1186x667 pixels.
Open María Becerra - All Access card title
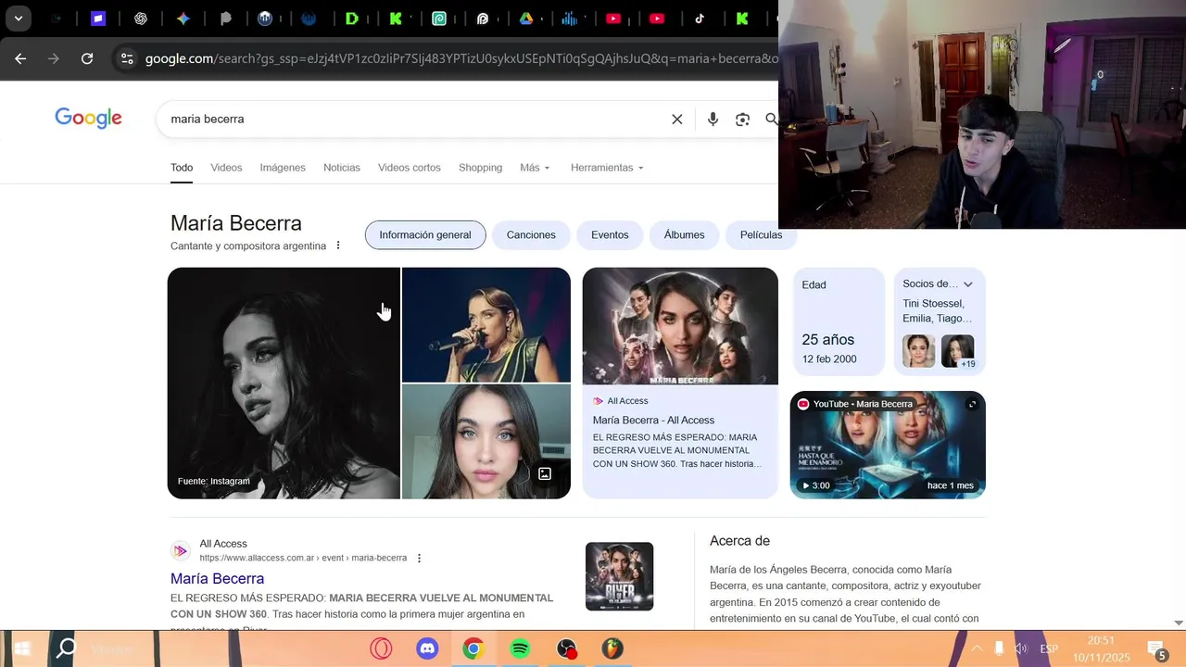pos(653,420)
